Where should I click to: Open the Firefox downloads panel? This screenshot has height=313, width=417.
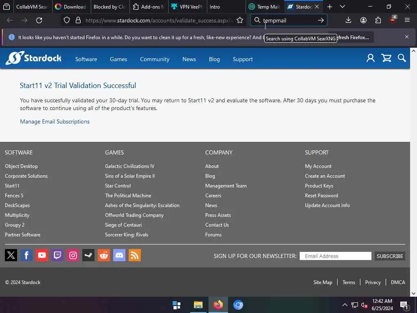348,20
